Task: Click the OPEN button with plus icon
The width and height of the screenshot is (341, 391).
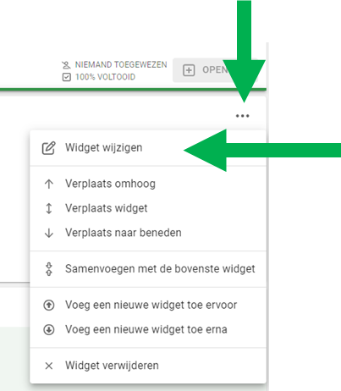Action: 216,70
